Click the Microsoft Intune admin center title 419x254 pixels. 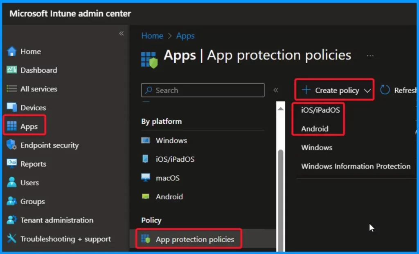[70, 13]
